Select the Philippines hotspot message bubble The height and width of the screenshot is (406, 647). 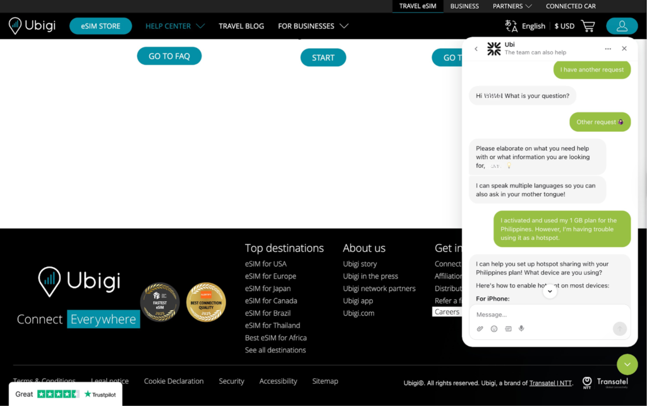pos(562,229)
